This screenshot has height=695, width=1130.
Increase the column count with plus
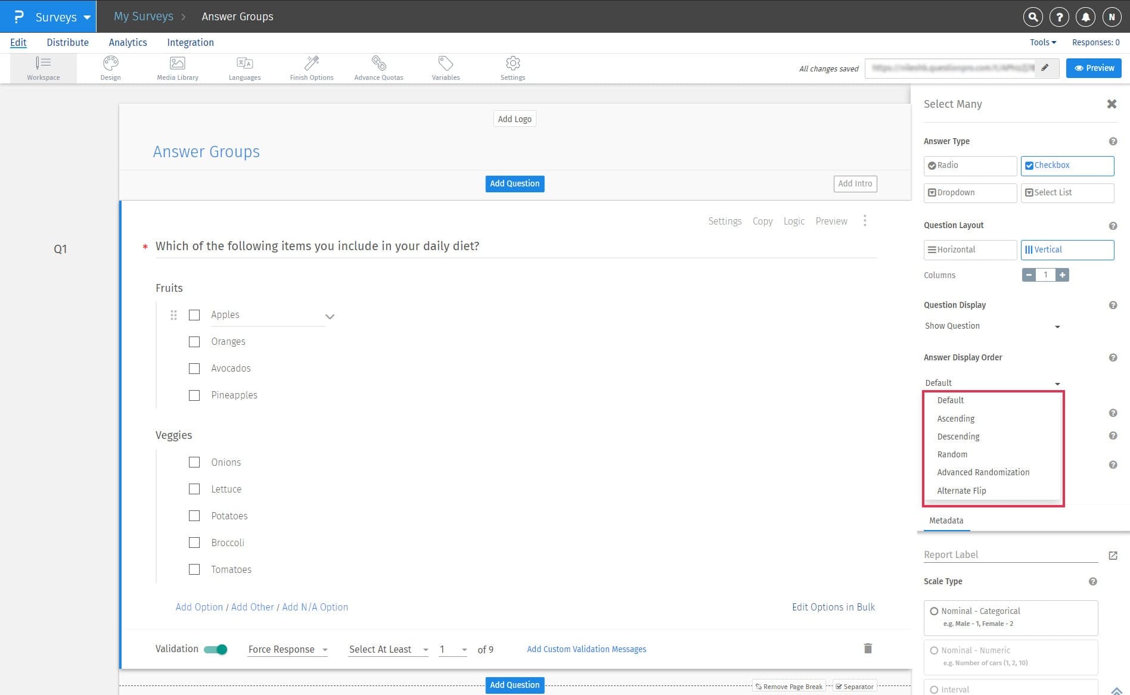coord(1062,275)
